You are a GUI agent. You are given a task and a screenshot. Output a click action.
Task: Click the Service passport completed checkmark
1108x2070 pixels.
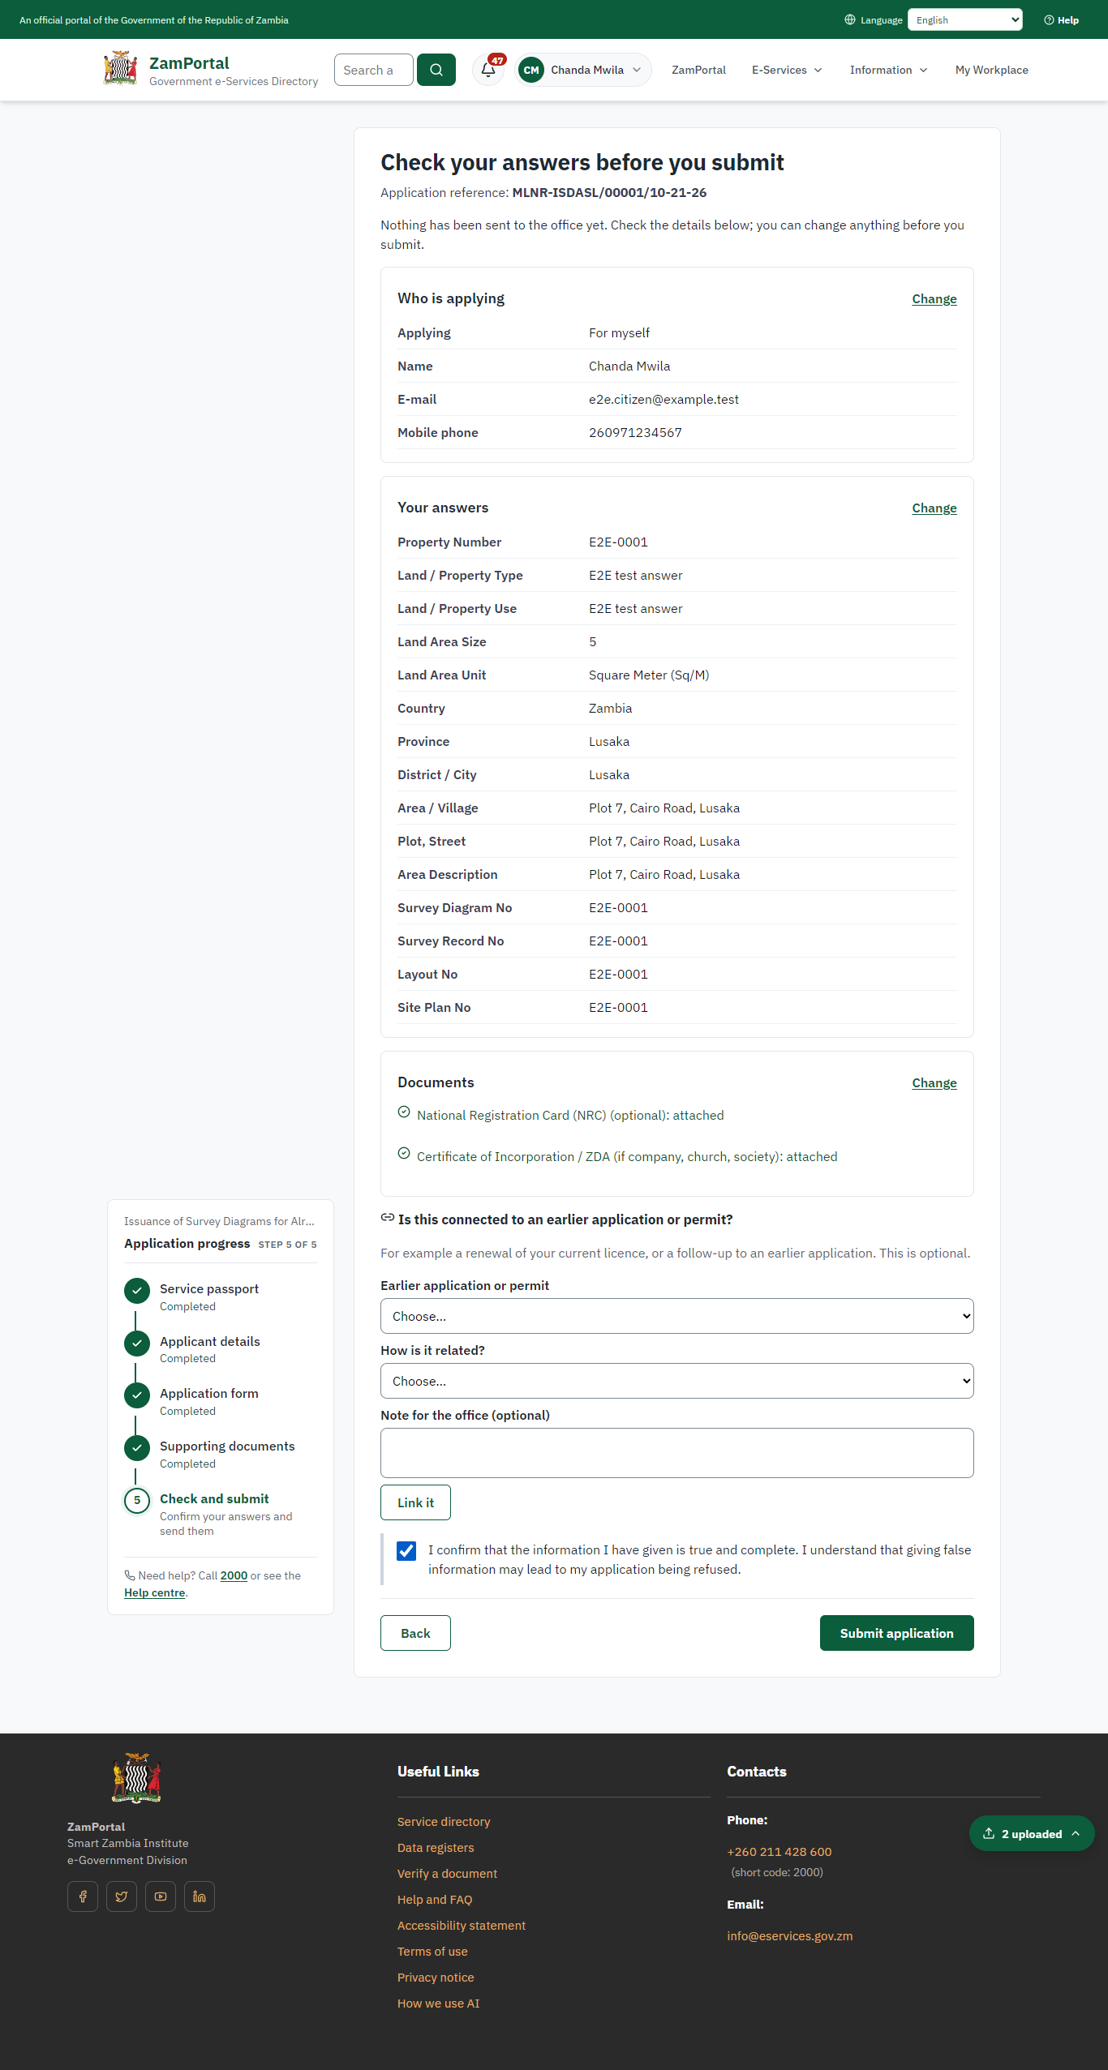coord(137,1291)
